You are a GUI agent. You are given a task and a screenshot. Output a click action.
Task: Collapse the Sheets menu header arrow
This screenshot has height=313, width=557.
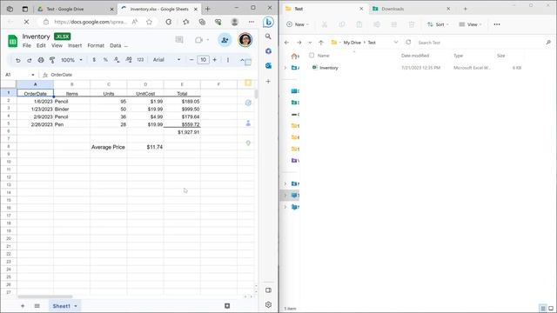(x=242, y=60)
